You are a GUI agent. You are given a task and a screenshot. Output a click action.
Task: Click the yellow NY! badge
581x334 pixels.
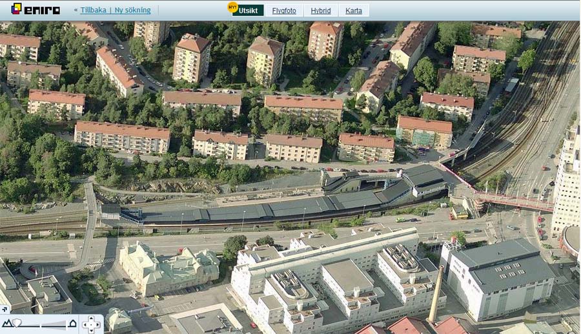click(232, 7)
